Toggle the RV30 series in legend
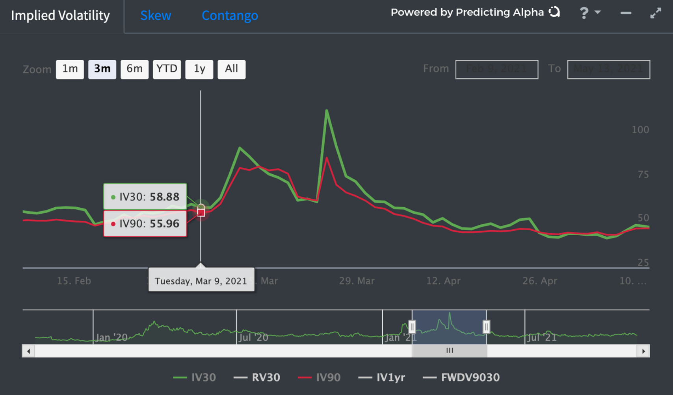The height and width of the screenshot is (395, 673). tap(257, 377)
